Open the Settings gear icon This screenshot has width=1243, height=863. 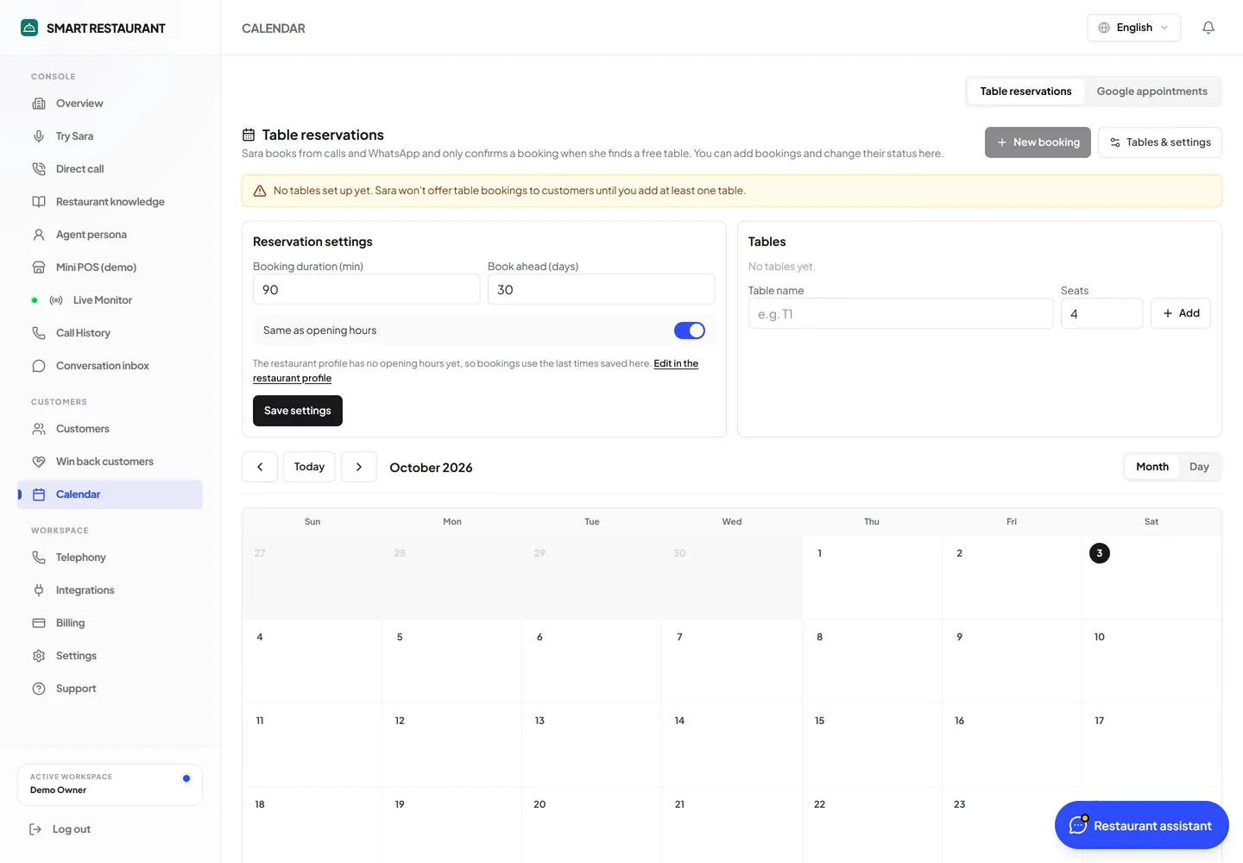coord(39,656)
